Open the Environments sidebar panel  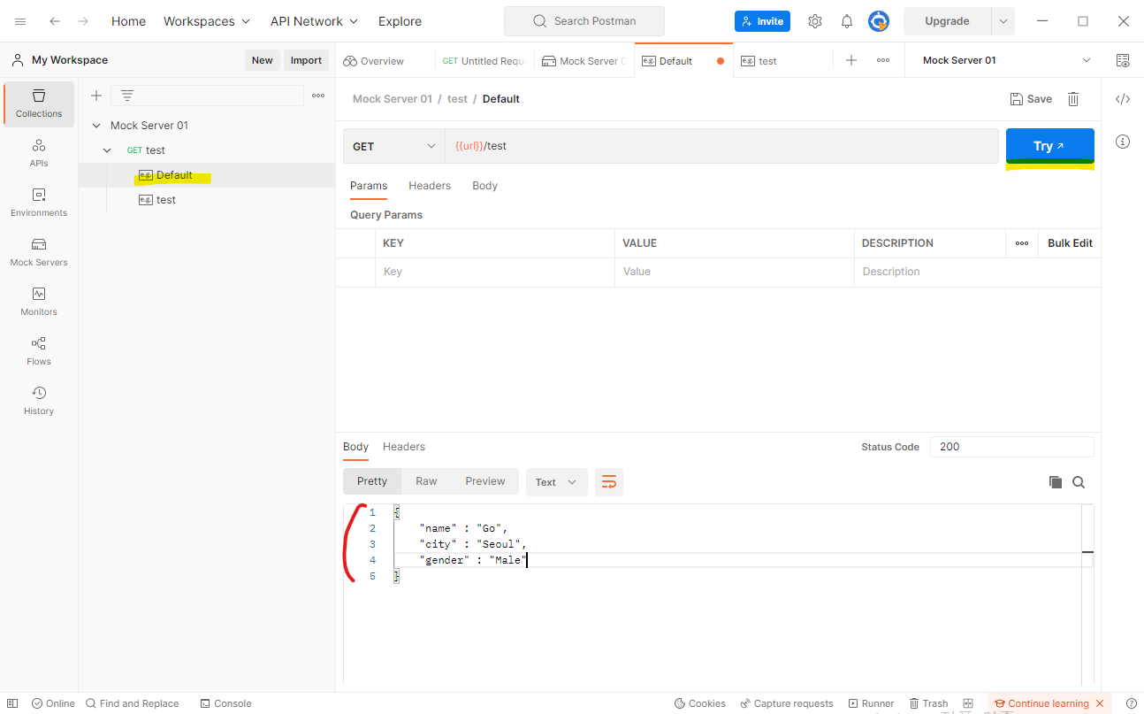39,203
